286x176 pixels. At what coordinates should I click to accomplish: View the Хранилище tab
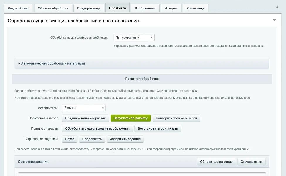[x=196, y=8]
